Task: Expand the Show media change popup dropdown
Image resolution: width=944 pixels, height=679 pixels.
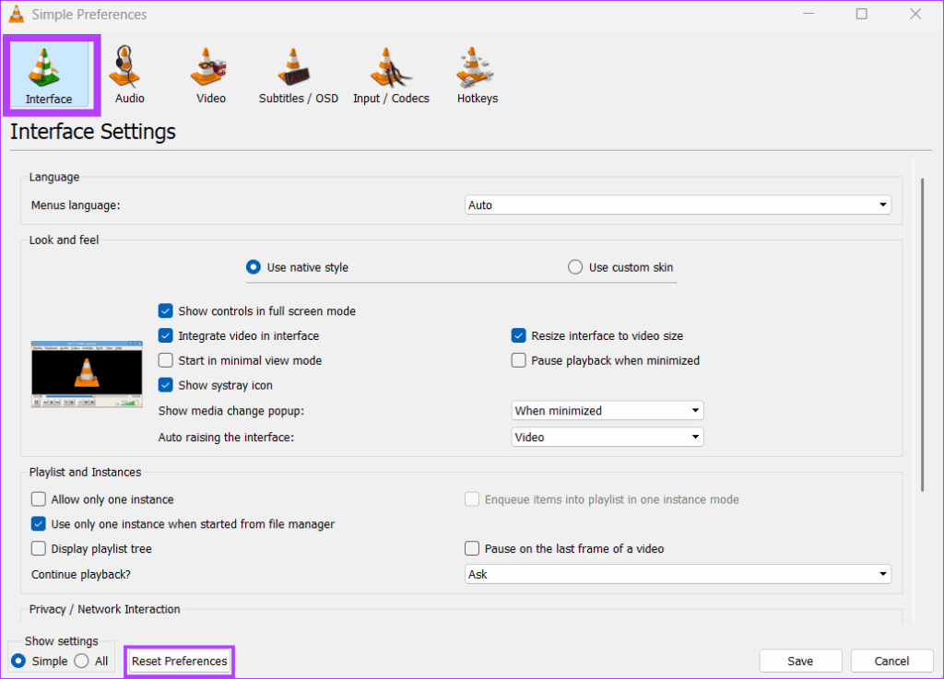Action: tap(607, 410)
